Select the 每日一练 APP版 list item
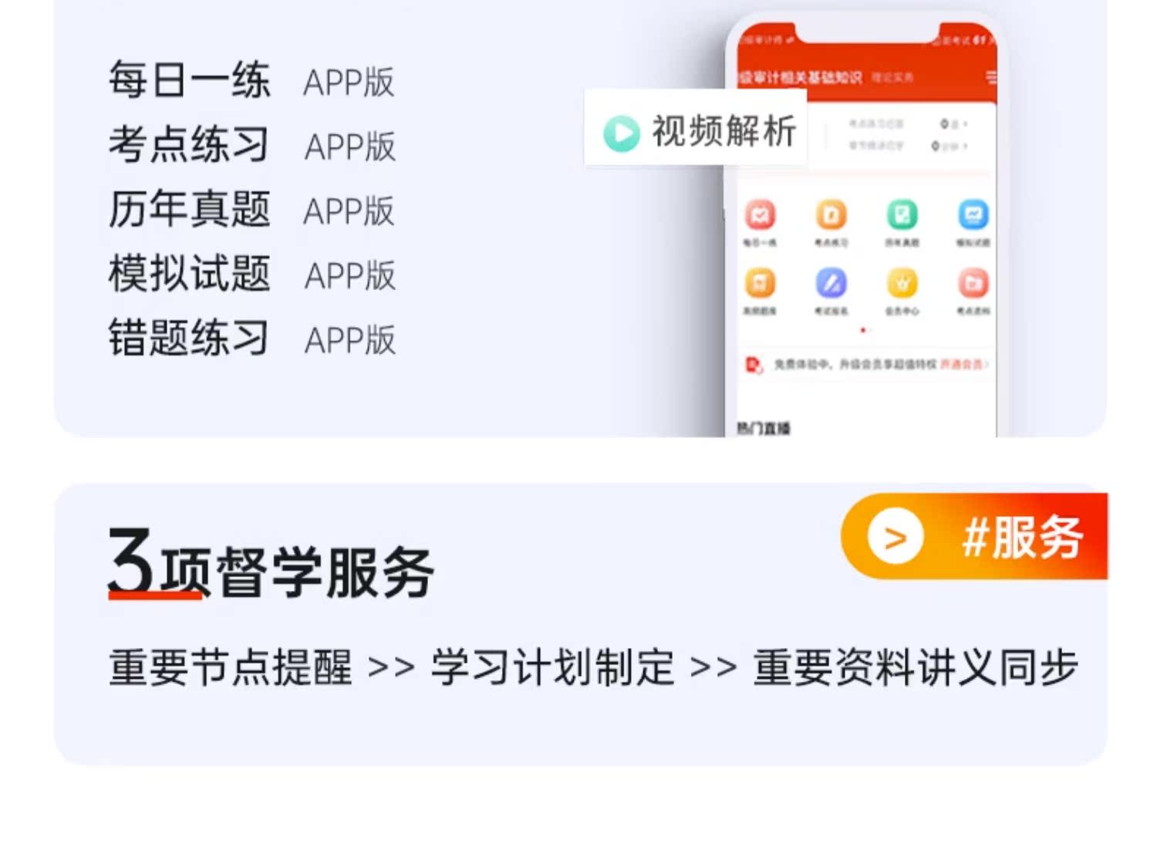The width and height of the screenshot is (1157, 847). [x=251, y=80]
